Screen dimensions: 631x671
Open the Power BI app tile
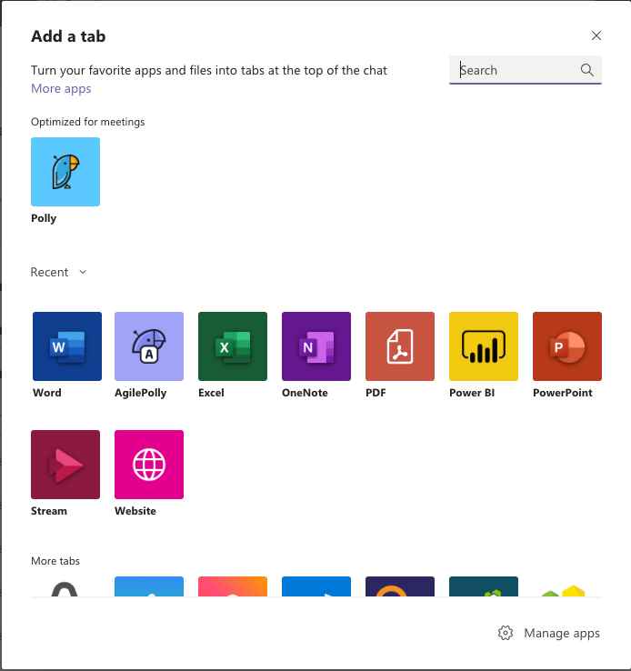tap(484, 346)
